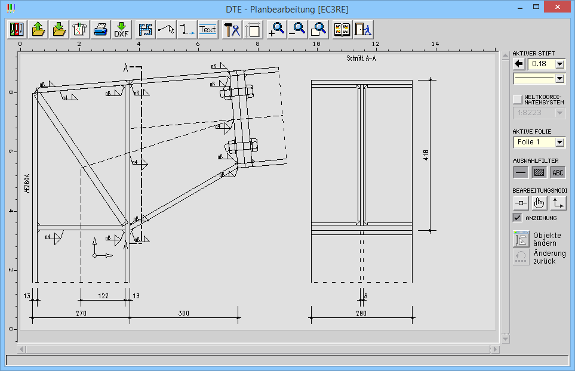Image resolution: width=575 pixels, height=371 pixels.
Task: Click the exit door icon
Action: (363, 29)
